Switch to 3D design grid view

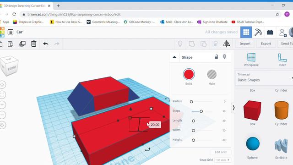pos(246,32)
